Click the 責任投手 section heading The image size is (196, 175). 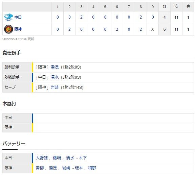tap(12, 53)
